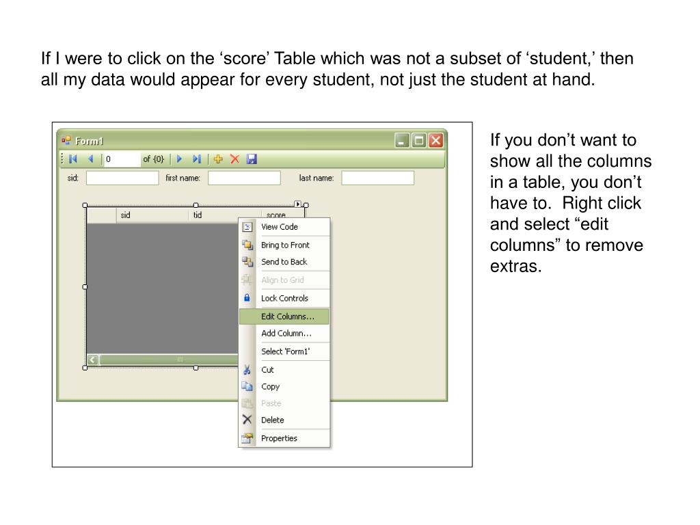Maximize the Form1 window
Image resolution: width=700 pixels, height=525 pixels.
click(419, 141)
